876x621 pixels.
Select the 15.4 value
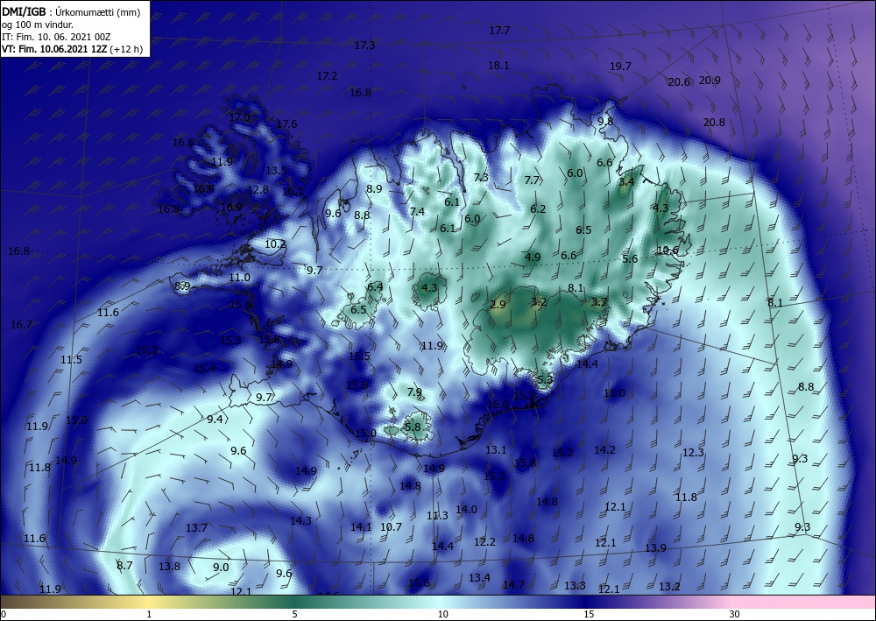pyautogui.click(x=204, y=368)
